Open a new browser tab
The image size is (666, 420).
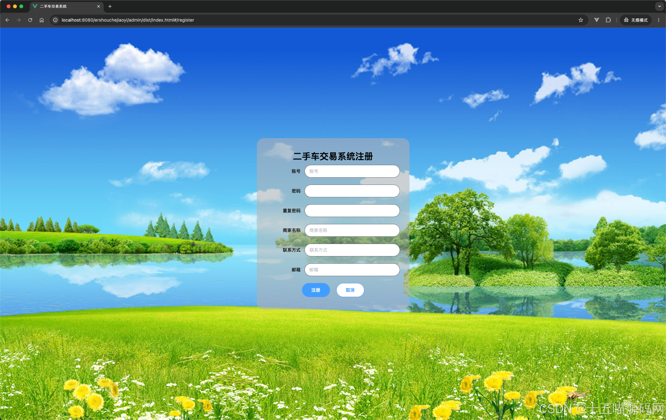pos(110,6)
